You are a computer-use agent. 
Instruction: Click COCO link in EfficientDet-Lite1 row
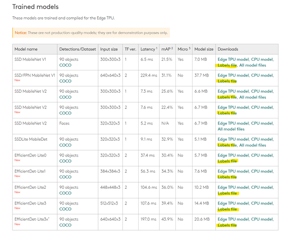65,177
